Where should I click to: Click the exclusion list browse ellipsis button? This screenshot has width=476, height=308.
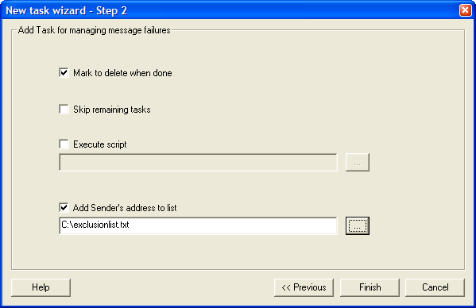(x=358, y=226)
